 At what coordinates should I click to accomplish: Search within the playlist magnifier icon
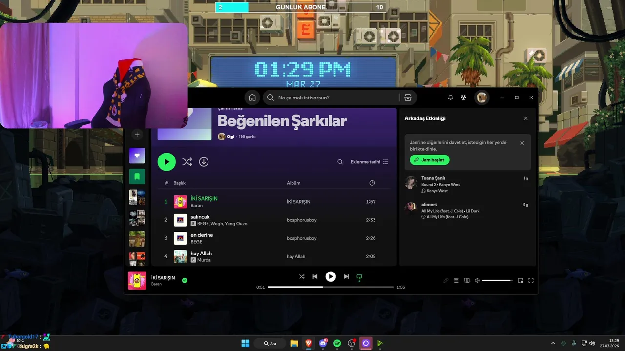pos(340,162)
